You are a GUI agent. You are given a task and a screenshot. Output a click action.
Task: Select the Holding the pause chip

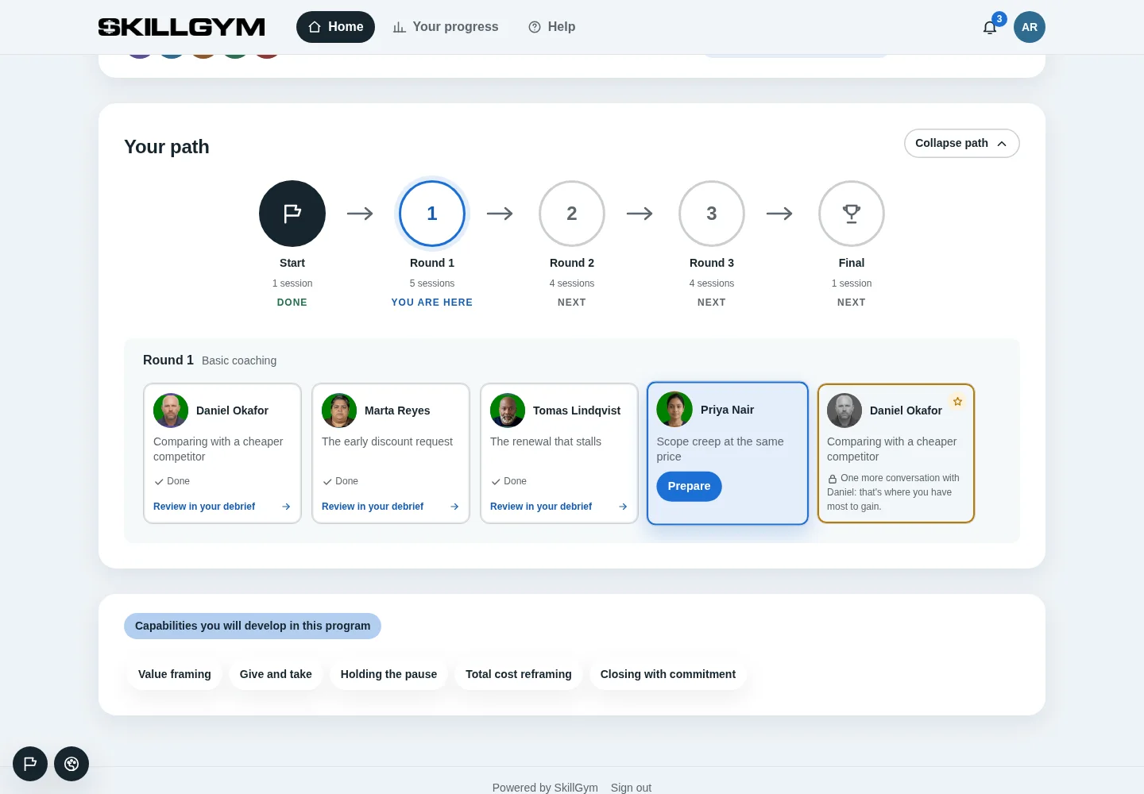click(x=389, y=674)
